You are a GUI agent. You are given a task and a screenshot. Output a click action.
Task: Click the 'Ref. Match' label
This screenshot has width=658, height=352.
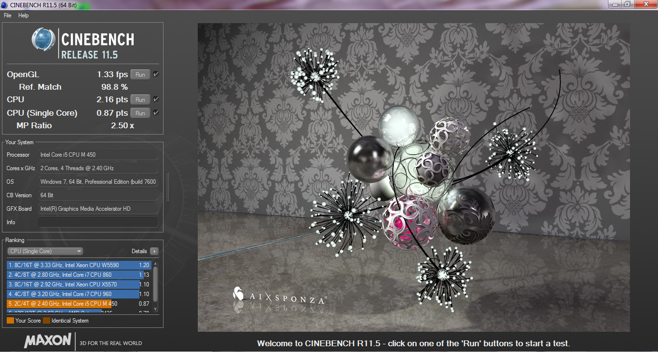coord(40,87)
